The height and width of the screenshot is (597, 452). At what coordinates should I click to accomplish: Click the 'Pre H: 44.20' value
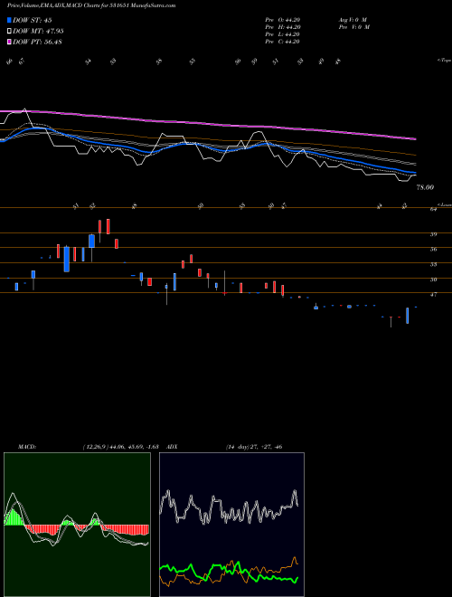tap(283, 27)
